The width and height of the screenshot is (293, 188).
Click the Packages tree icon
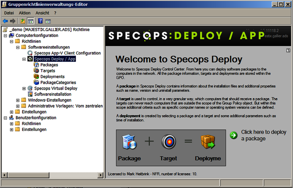pyautogui.click(x=36, y=65)
